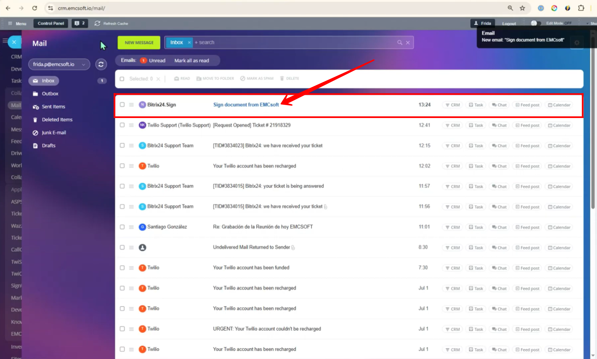This screenshot has width=597, height=359.
Task: Click the DELETE toolbar action
Action: 290,78
